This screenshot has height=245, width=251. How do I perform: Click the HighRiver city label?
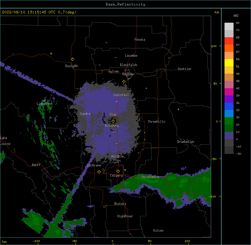pos(125,216)
